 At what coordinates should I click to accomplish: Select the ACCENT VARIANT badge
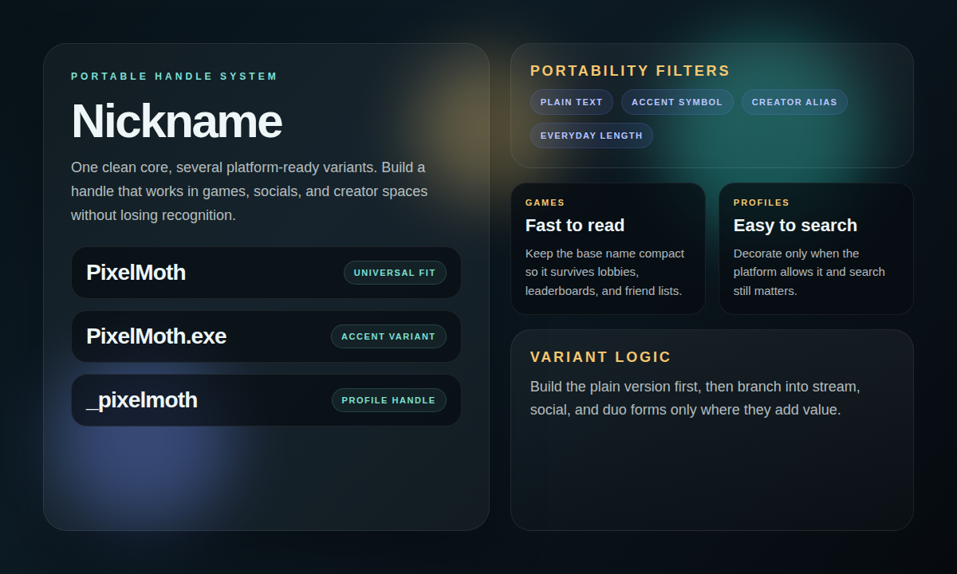(388, 336)
